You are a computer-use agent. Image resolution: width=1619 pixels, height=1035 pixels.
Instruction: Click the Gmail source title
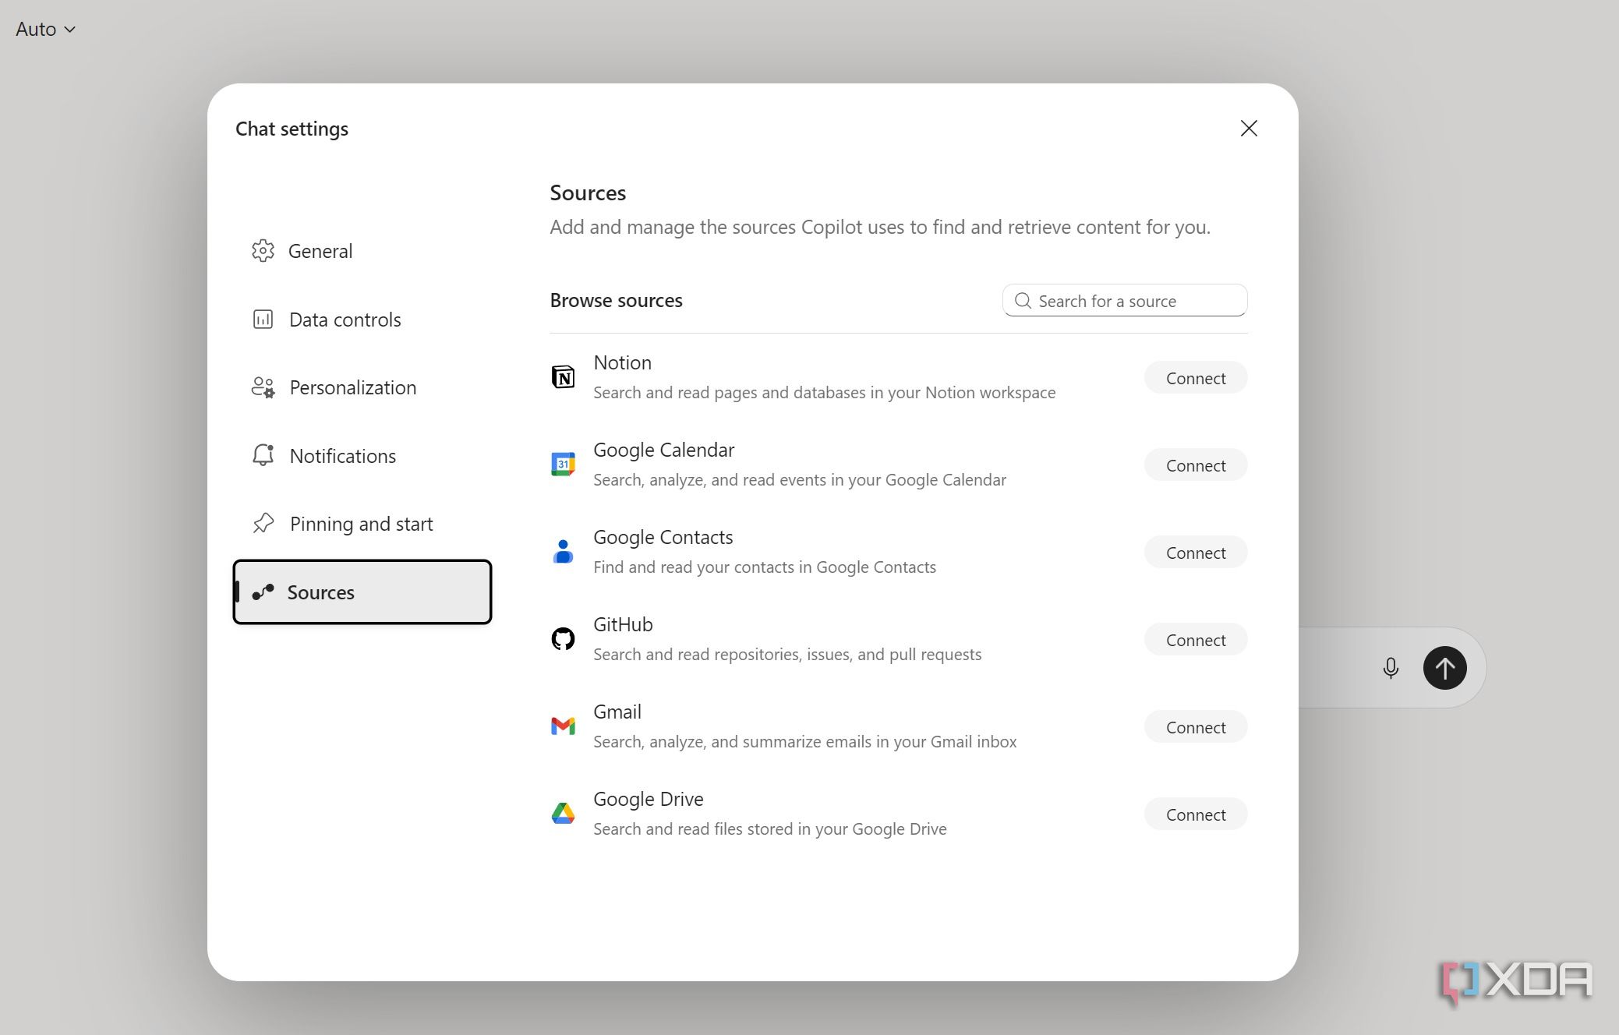pyautogui.click(x=617, y=712)
